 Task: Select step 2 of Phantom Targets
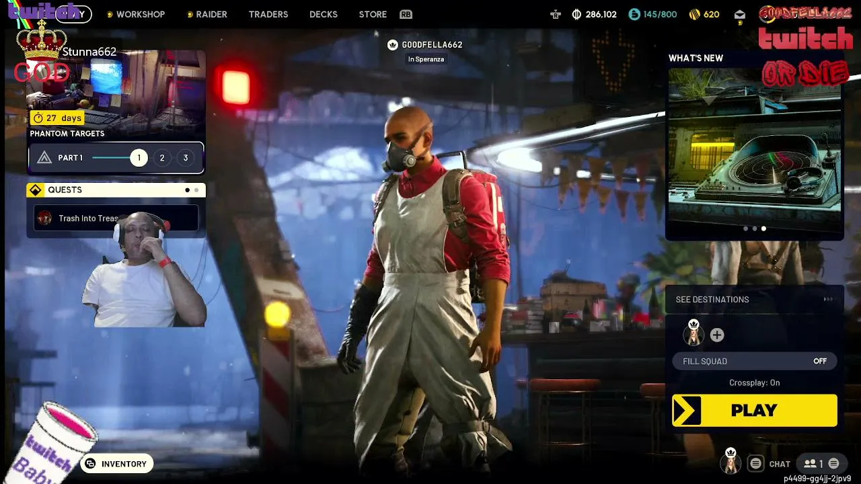[162, 158]
